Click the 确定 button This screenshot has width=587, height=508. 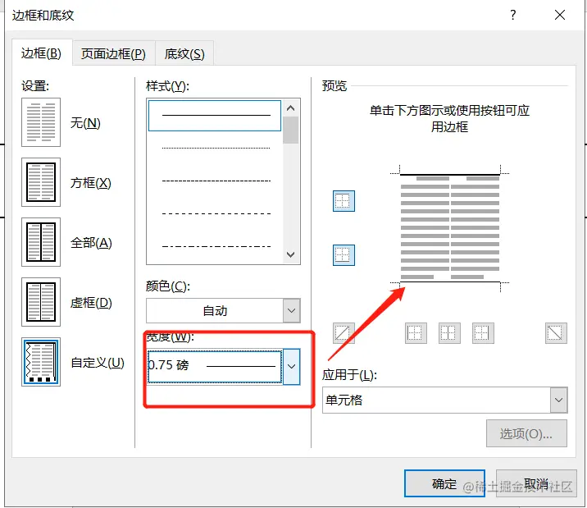tap(444, 483)
